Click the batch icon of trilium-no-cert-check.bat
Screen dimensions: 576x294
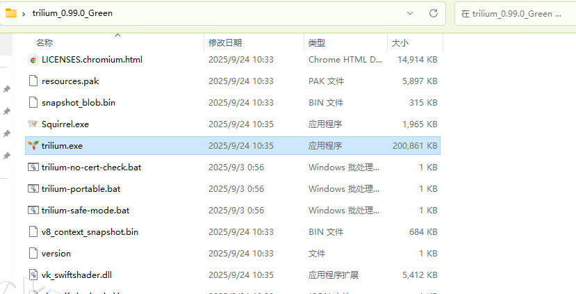33,168
